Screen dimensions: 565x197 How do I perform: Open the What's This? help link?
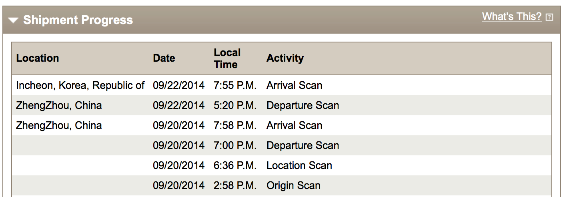511,16
